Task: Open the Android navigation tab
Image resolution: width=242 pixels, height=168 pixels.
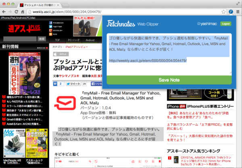Action: click(90, 40)
